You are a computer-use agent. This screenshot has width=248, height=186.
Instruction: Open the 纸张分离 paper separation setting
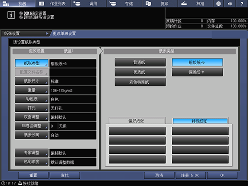[32, 135]
